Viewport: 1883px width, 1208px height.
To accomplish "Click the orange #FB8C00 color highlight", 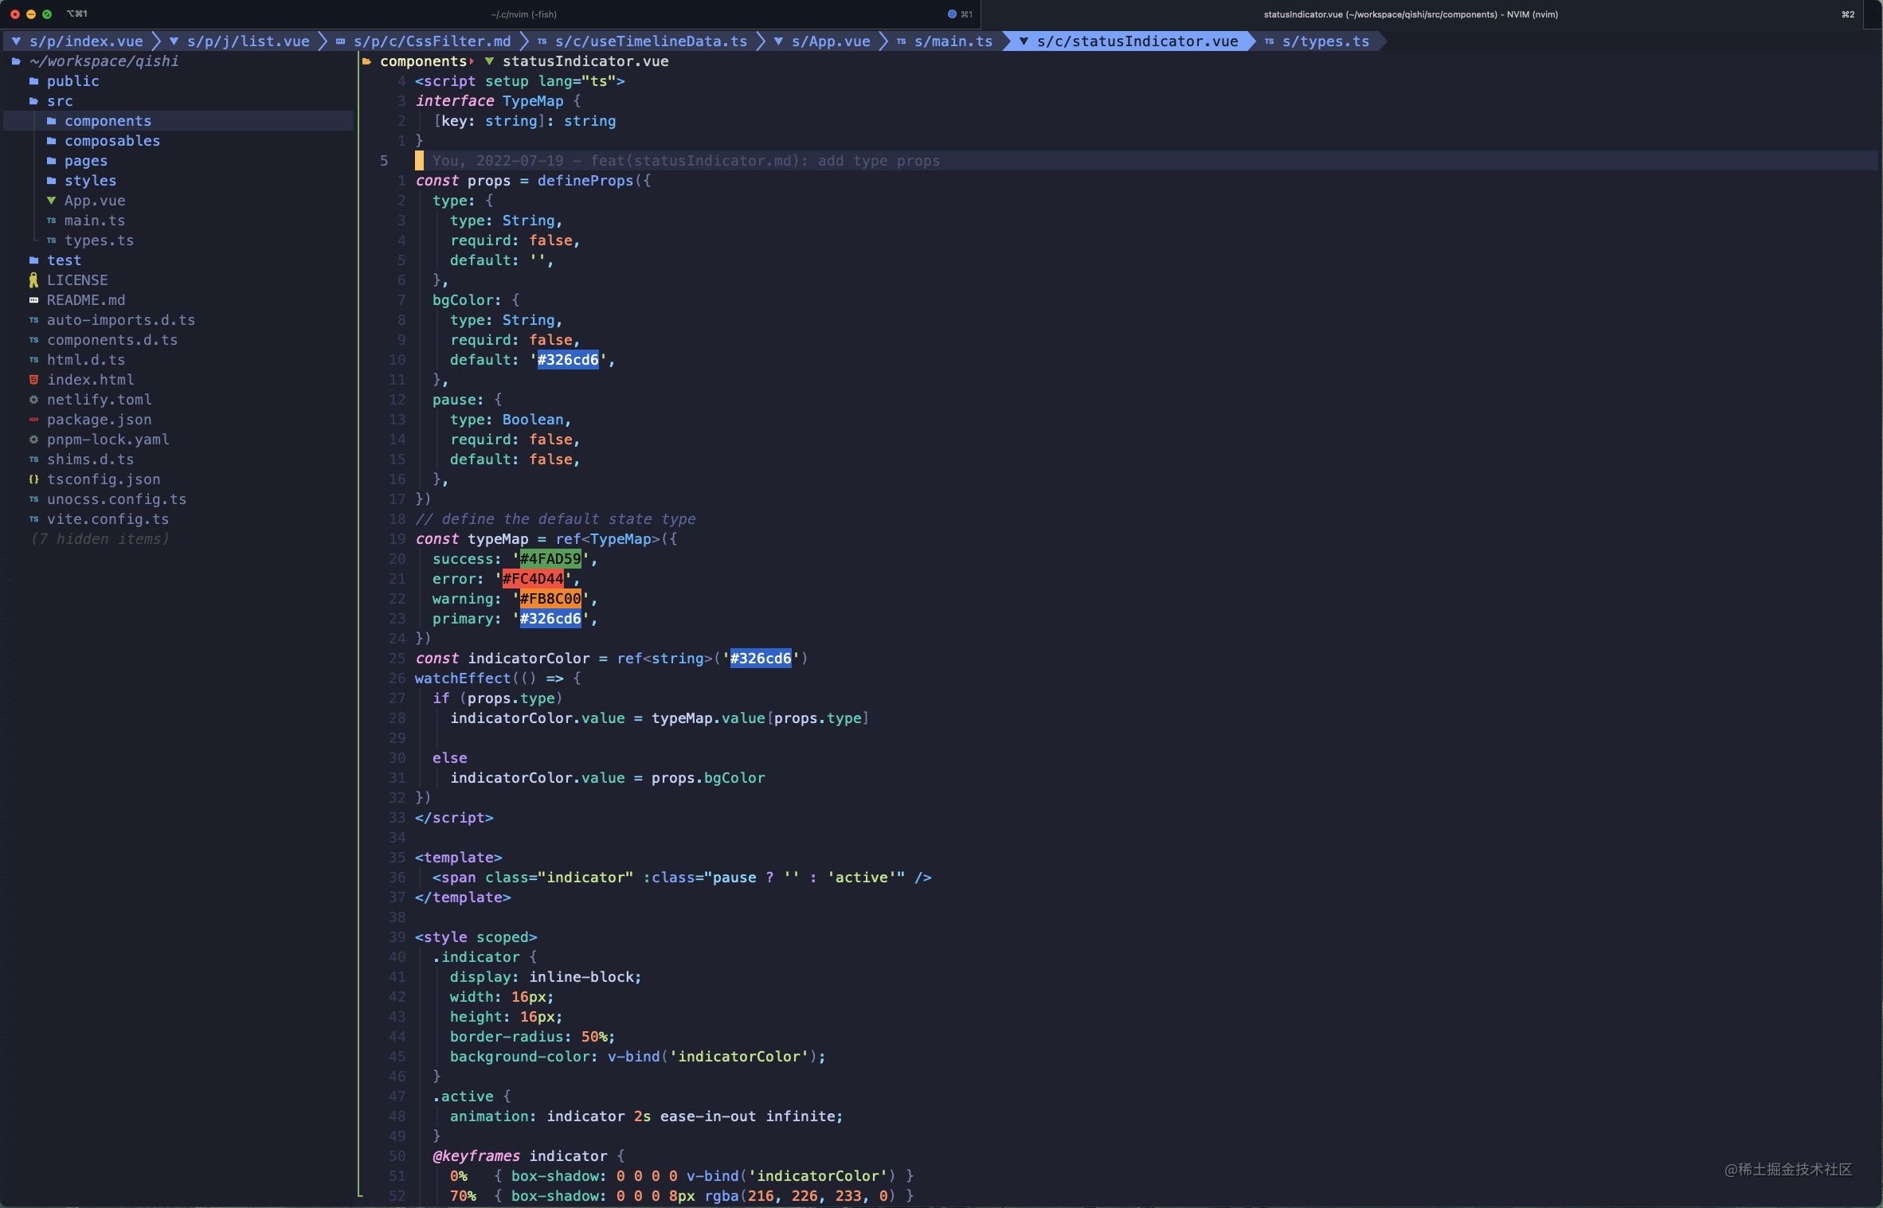I will point(550,599).
